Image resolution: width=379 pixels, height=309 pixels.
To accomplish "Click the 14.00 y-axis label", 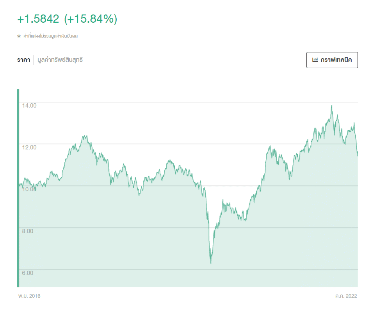I will pyautogui.click(x=29, y=105).
